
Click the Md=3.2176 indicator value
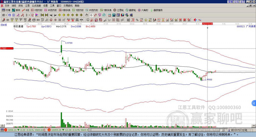tap(61, 26)
